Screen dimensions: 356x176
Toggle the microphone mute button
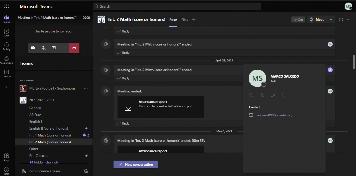click(x=44, y=48)
